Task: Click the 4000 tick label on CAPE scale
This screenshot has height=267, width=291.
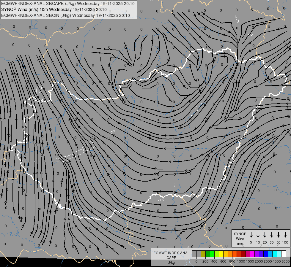Action: click(277, 261)
